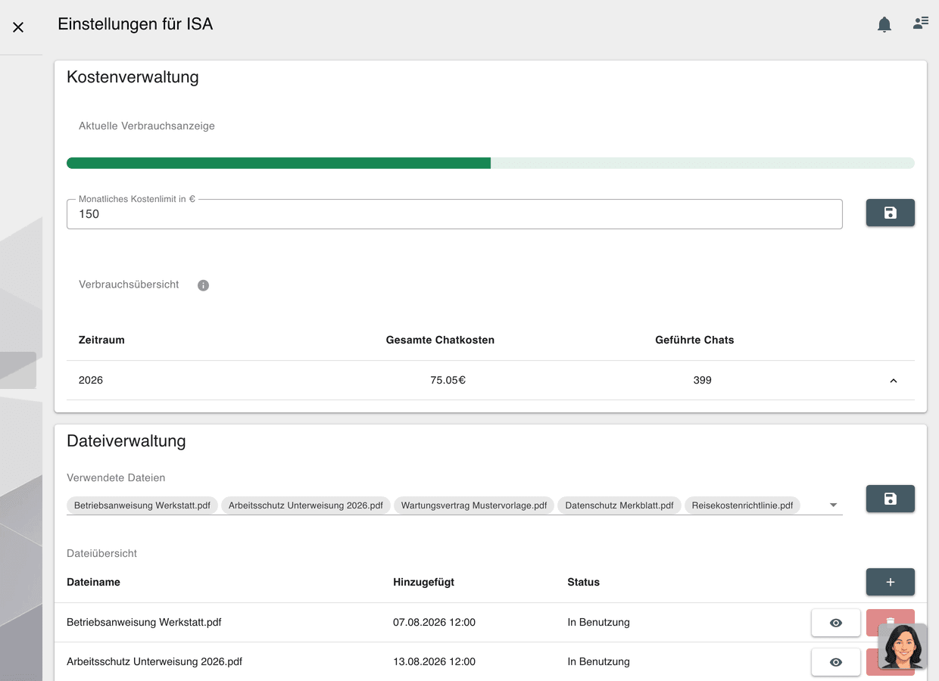
Task: Click the Gesamte Chatkosten column header
Action: pyautogui.click(x=440, y=340)
